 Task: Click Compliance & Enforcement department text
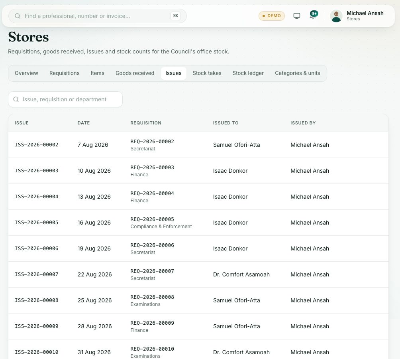point(161,227)
